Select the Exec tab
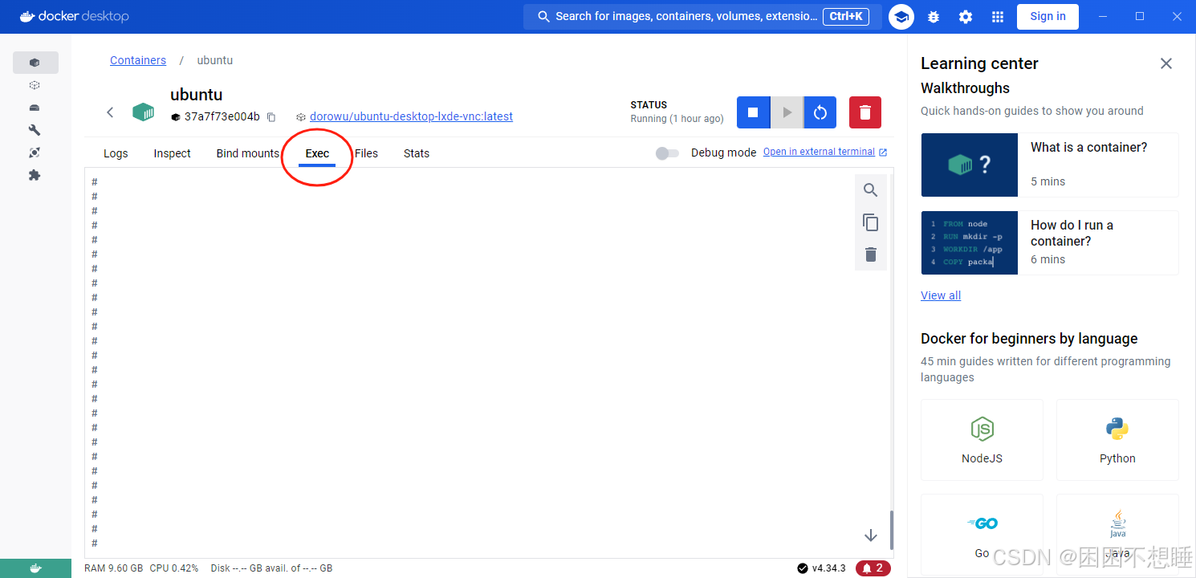Screen dimensions: 1196x578 (x=317, y=153)
